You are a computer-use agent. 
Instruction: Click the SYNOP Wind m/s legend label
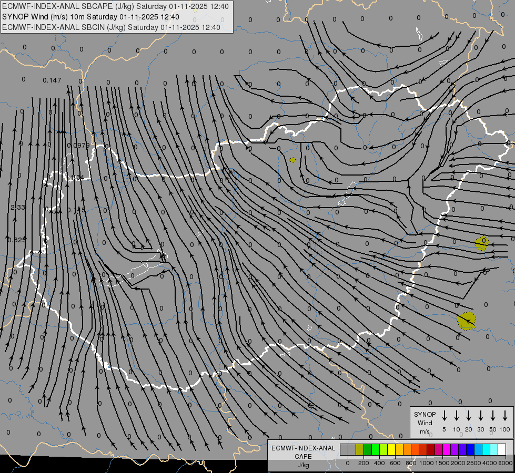(x=425, y=423)
